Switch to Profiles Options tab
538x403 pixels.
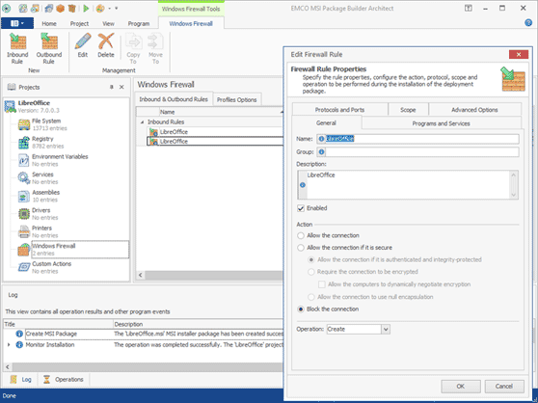(237, 100)
